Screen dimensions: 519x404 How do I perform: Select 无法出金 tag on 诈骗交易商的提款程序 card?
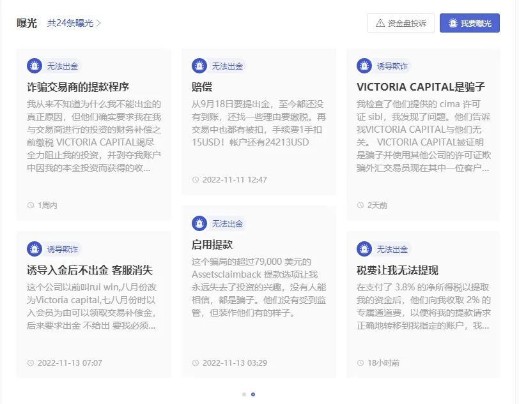pyautogui.click(x=62, y=66)
